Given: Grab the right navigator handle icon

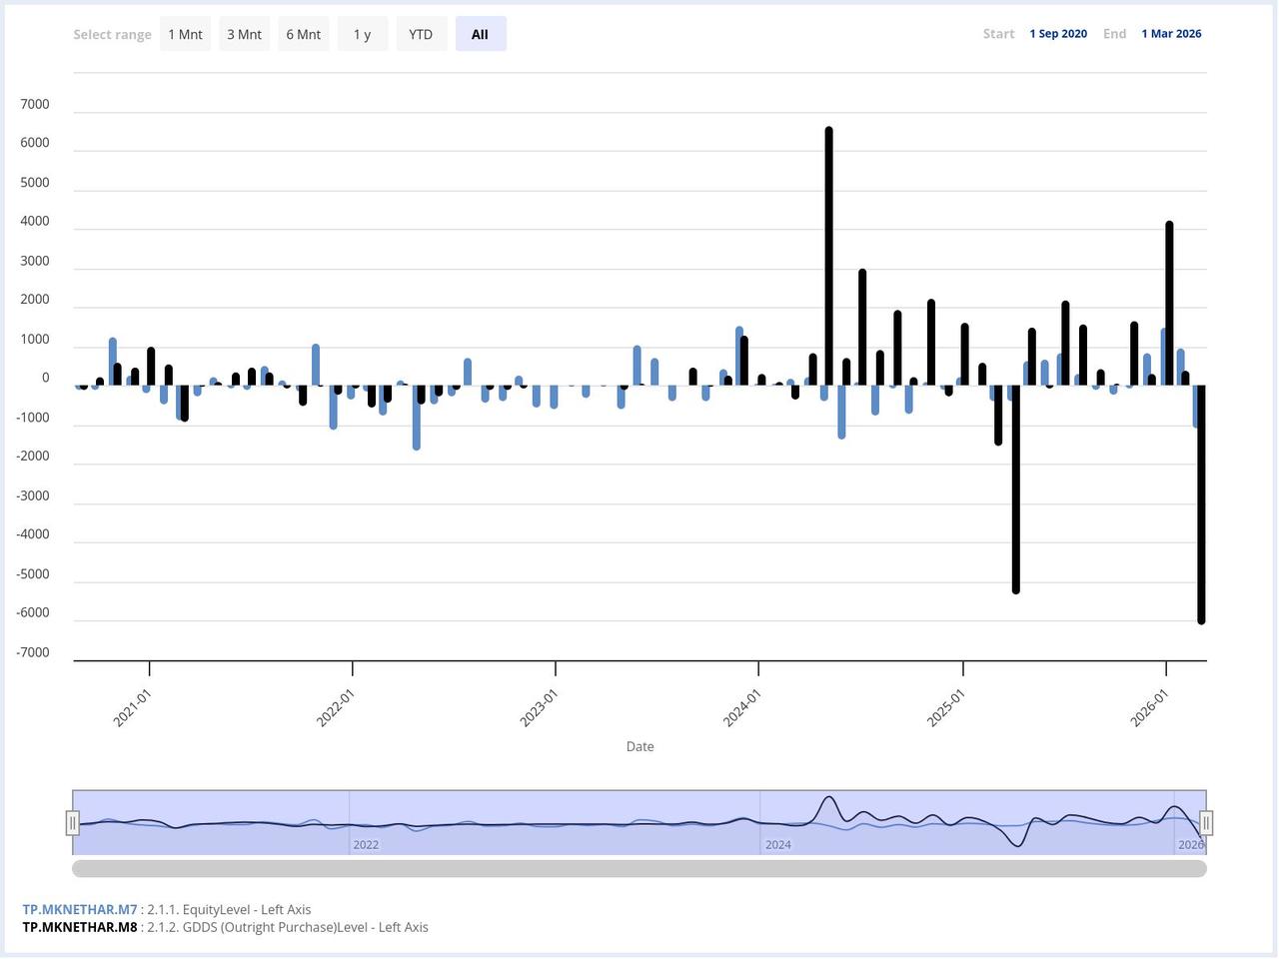Looking at the screenshot, I should pyautogui.click(x=1205, y=821).
